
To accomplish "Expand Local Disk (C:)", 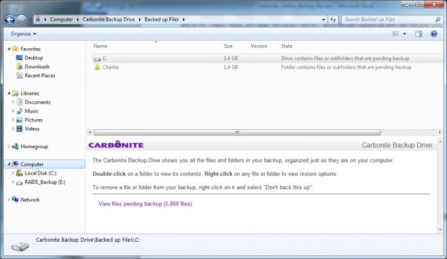I will pos(13,173).
